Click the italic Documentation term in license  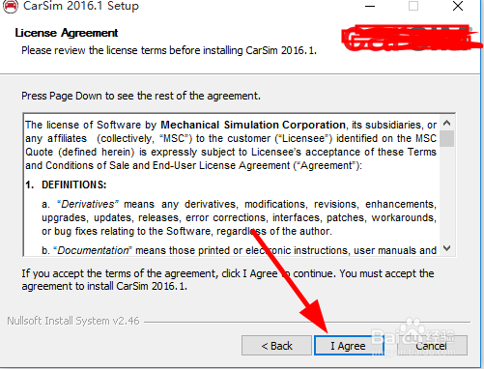pos(93,250)
